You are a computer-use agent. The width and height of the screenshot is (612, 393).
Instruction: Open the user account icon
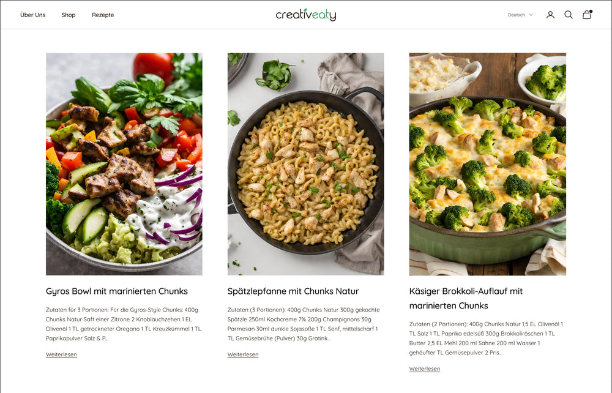550,15
